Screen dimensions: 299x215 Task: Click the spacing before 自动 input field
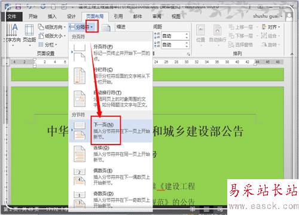point(173,36)
